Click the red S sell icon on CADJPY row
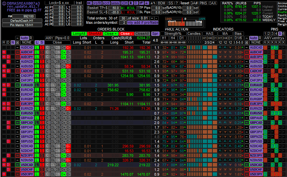This screenshot has height=177, width=287. 42,76
